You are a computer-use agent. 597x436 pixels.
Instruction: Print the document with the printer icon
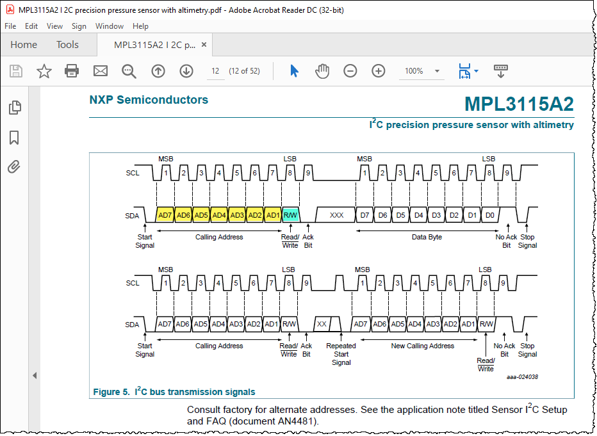pos(72,71)
